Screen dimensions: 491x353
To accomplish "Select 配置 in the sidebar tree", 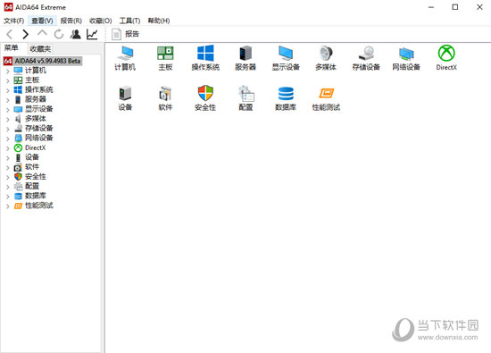I will (x=32, y=186).
